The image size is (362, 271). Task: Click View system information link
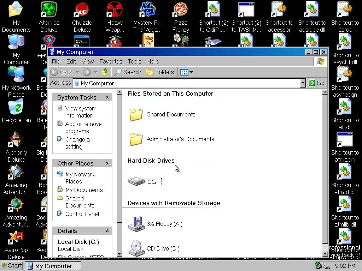tap(81, 112)
